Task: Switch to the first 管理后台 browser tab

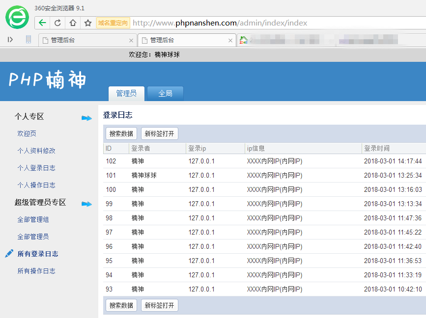Action: (x=87, y=40)
